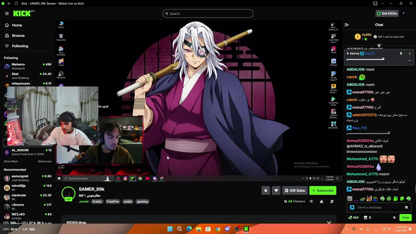Reload the Kick page

(16, 3)
